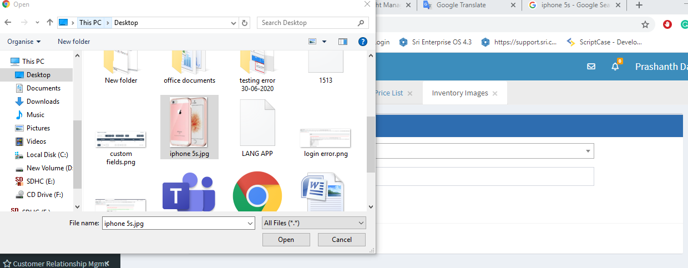The image size is (688, 268).
Task: Click the Open button
Action: coord(286,240)
